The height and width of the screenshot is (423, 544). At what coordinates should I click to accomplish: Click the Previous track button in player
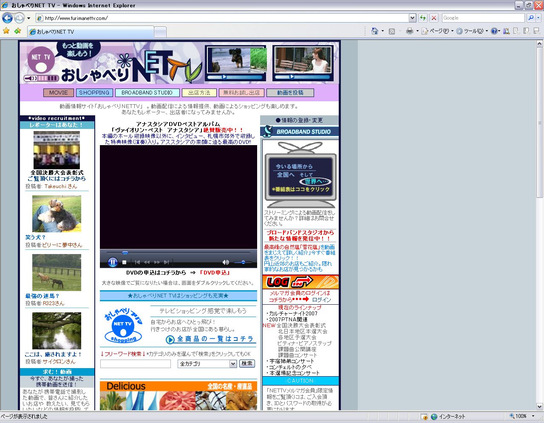[137, 263]
